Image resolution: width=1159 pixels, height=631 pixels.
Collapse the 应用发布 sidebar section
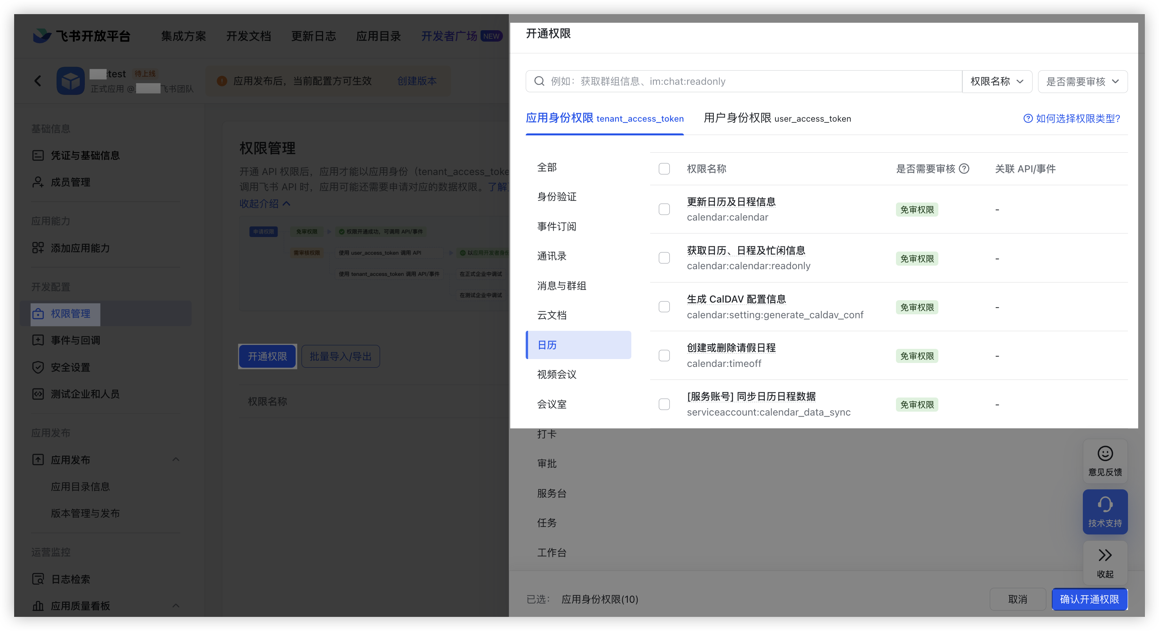(x=176, y=459)
